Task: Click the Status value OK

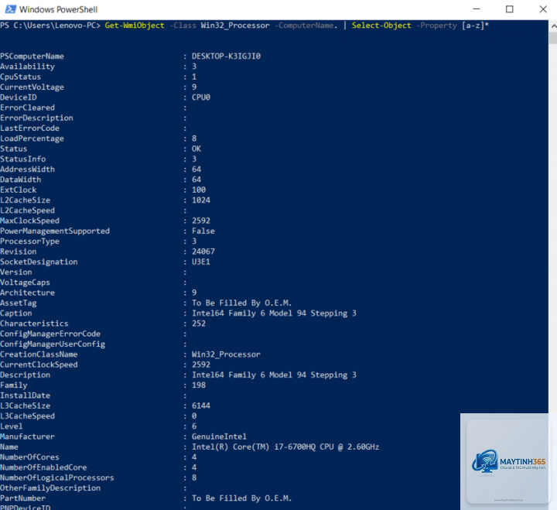Action: click(x=196, y=149)
